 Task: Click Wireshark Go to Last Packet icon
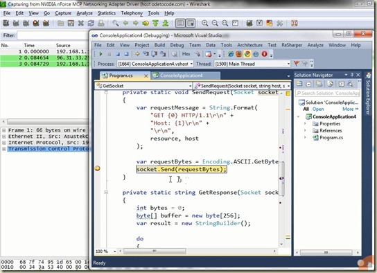coord(166,24)
